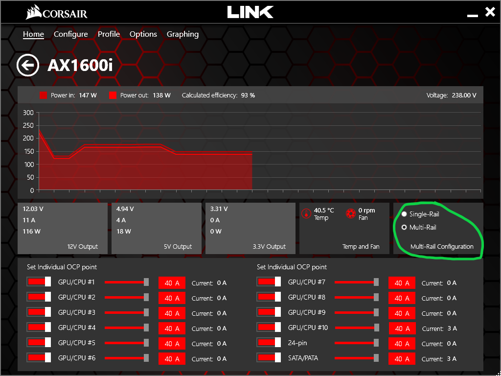The height and width of the screenshot is (376, 501).
Task: Click the 40 A field for SATA/PATA
Action: click(x=402, y=359)
